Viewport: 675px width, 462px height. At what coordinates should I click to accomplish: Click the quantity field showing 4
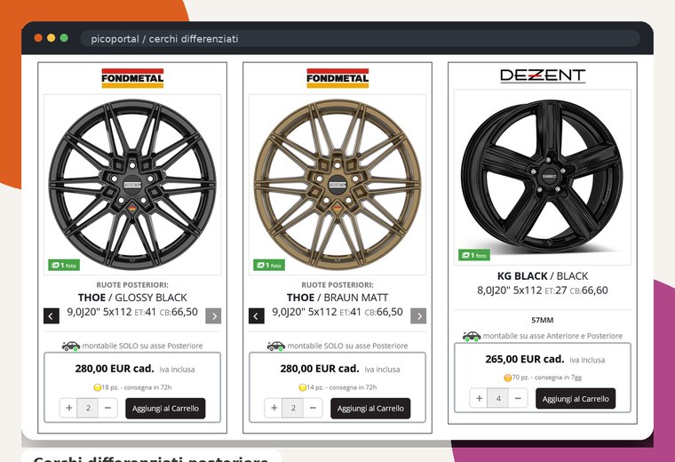[x=498, y=398]
